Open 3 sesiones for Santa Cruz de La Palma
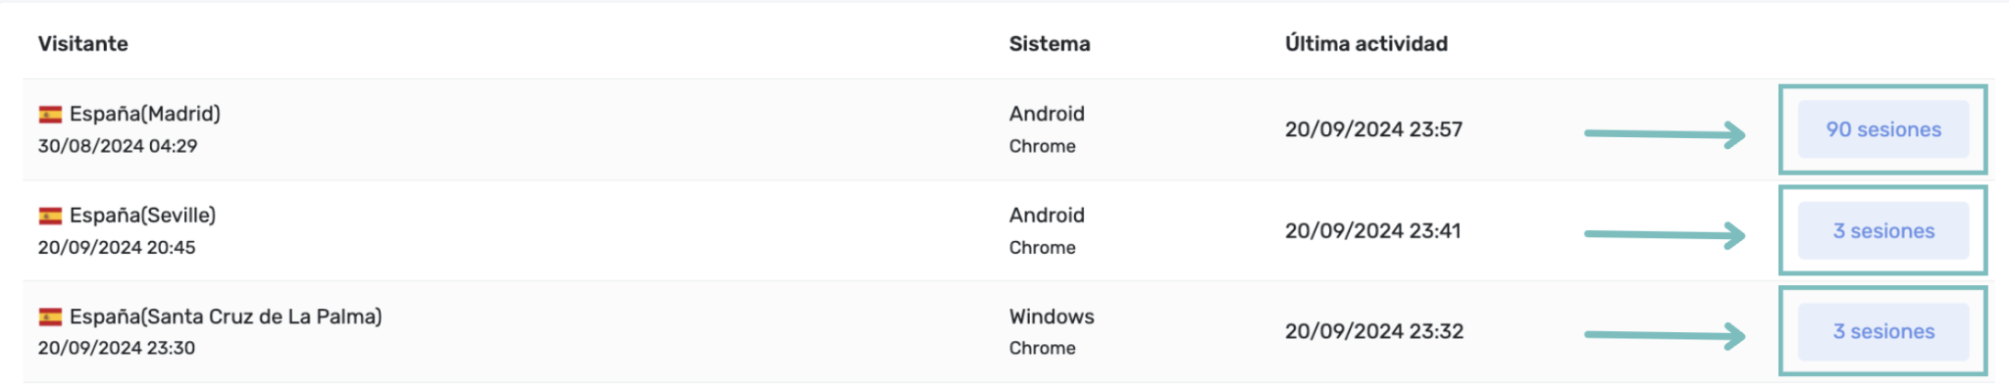Screen dimensions: 2009x390 (1882, 331)
